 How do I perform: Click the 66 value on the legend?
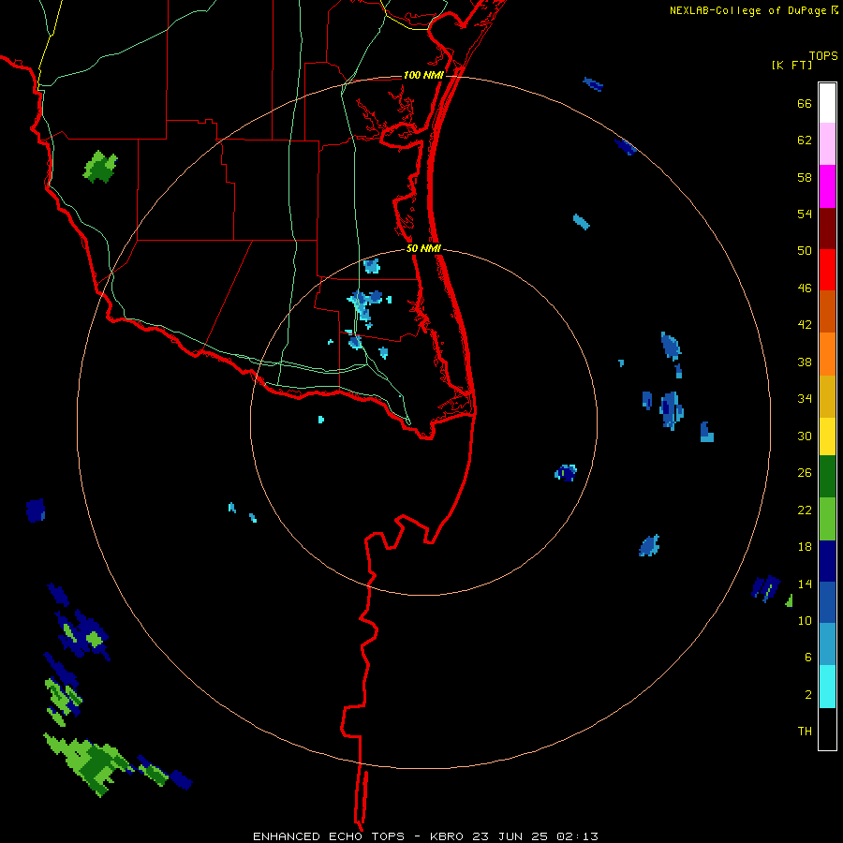click(x=805, y=103)
